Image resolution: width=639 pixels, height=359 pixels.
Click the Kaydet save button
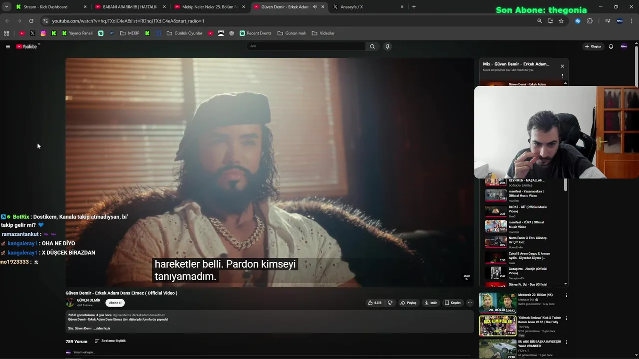click(x=453, y=303)
